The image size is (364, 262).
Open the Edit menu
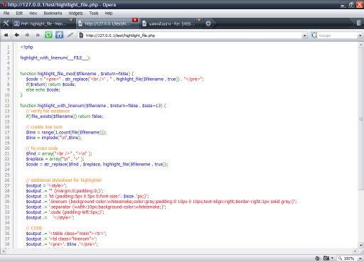19,13
